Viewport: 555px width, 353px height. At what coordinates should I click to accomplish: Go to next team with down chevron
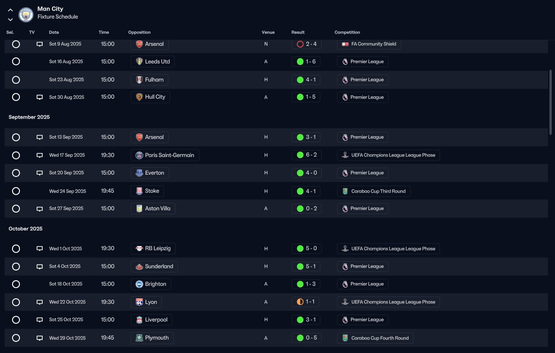[x=10, y=19]
